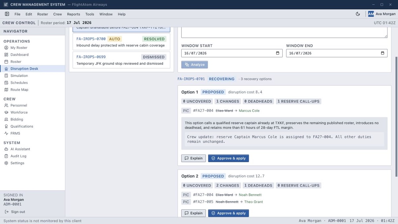The image size is (398, 224).
Task: Select the FA-IROPS-0699 dismissed disruption
Action: (x=121, y=60)
